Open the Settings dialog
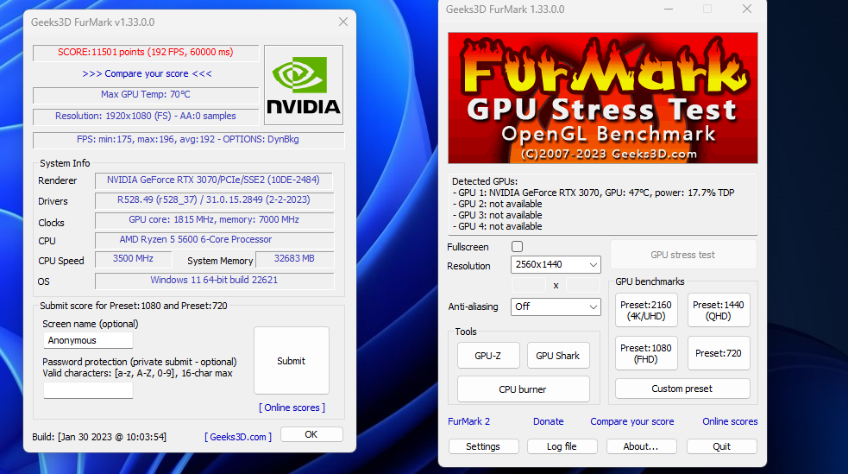Image resolution: width=848 pixels, height=474 pixels. click(x=483, y=446)
